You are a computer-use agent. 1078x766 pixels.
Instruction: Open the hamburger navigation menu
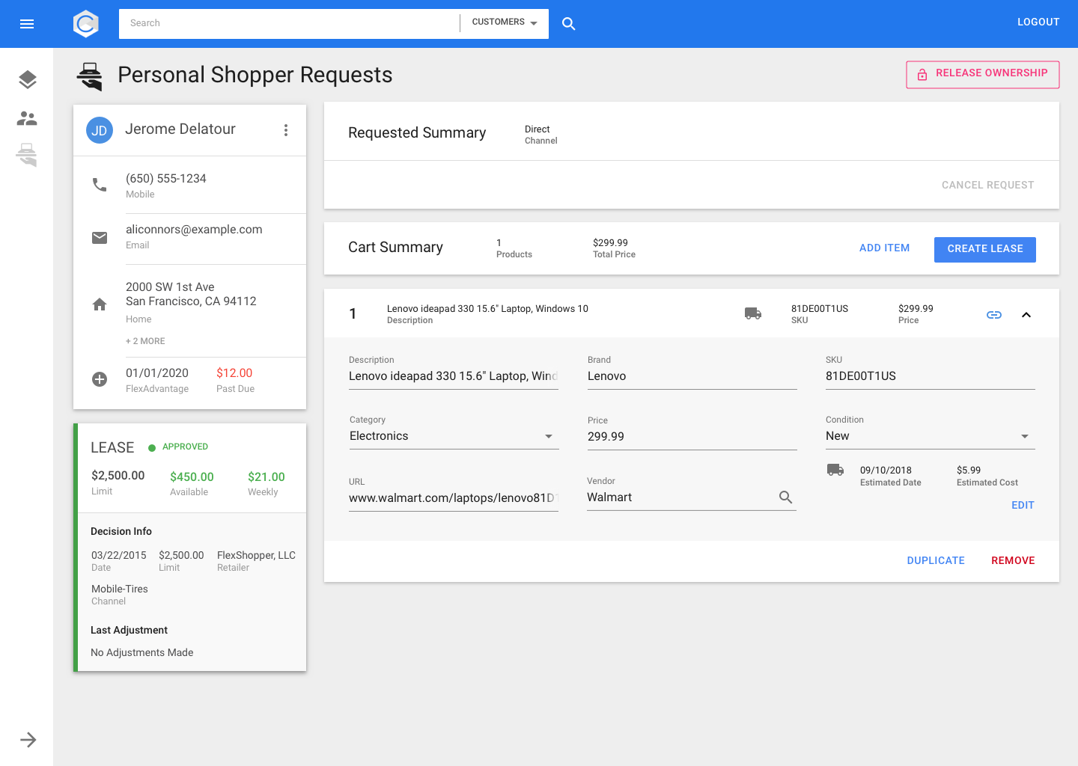coord(27,24)
